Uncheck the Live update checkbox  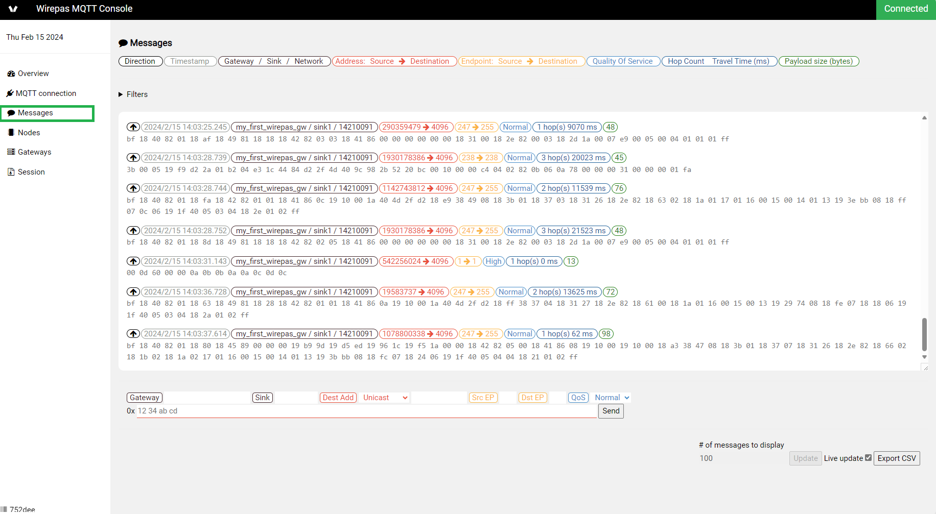868,458
